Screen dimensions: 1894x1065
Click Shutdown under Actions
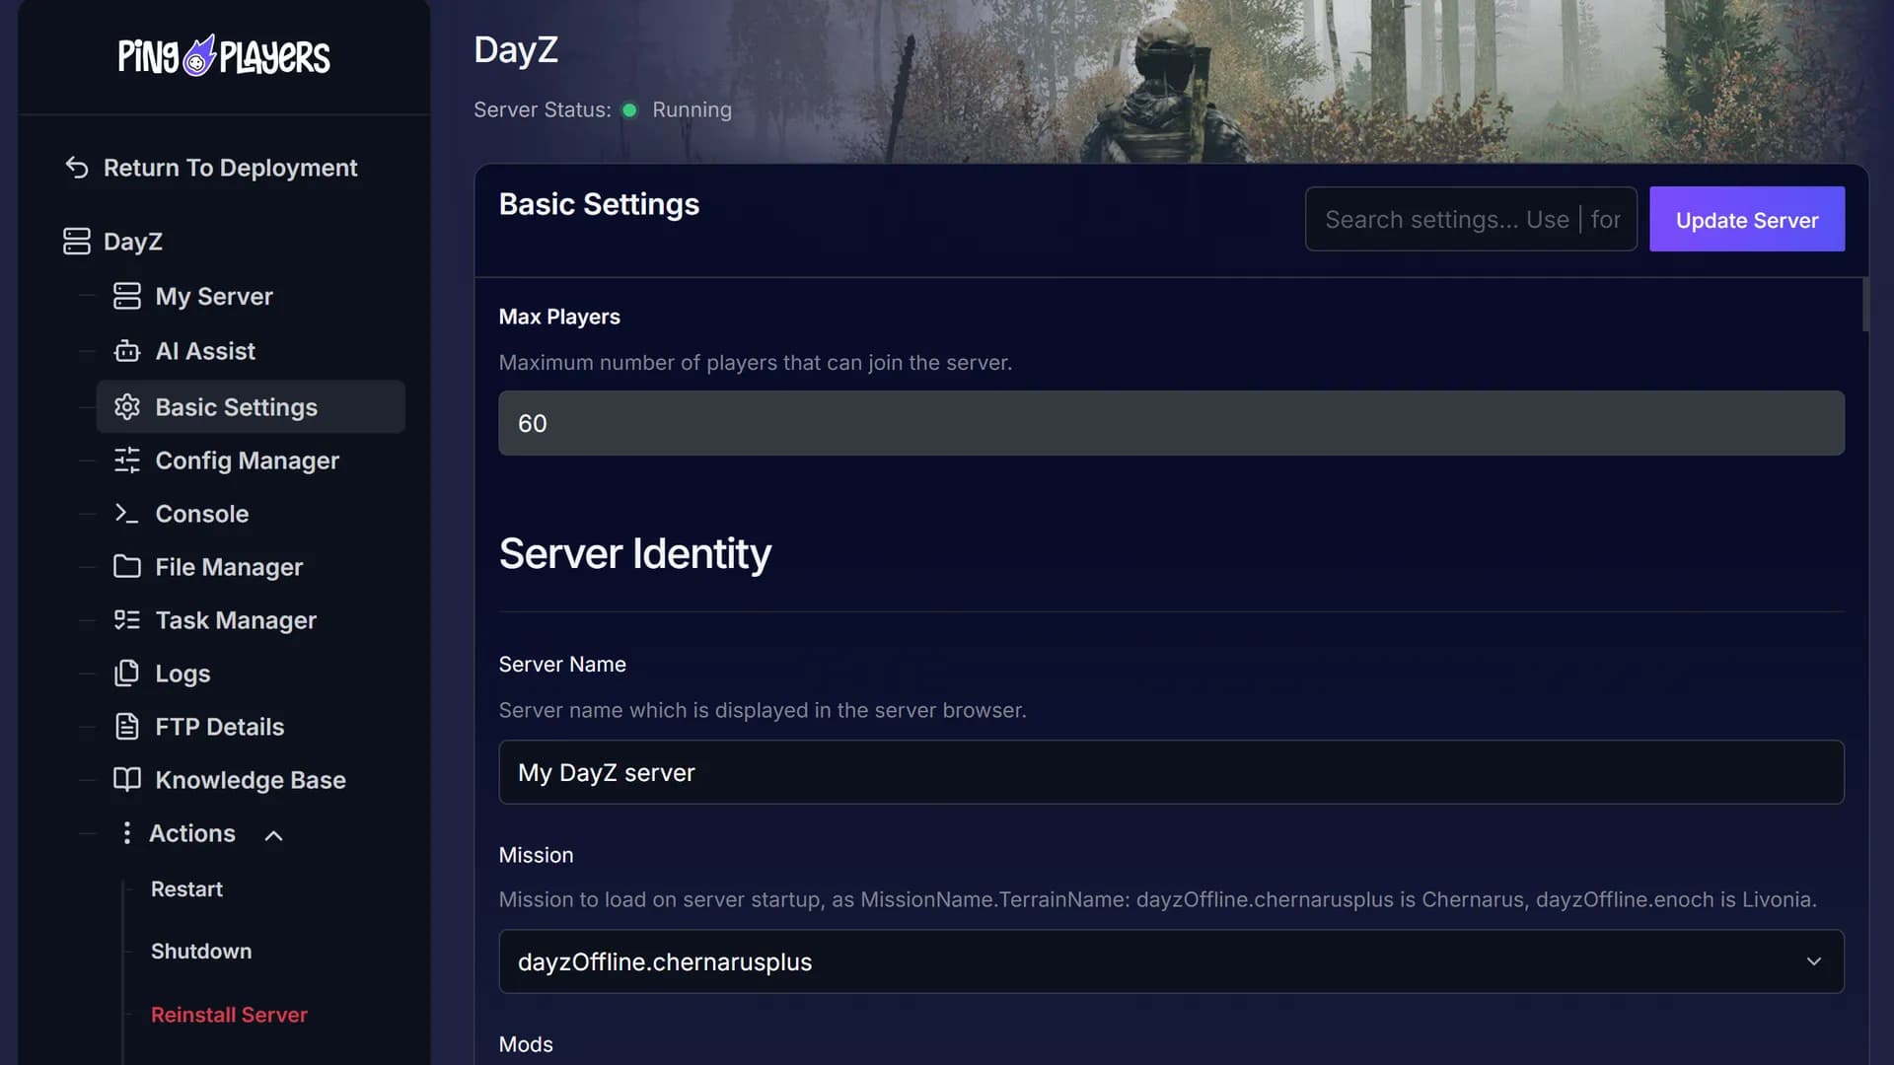(x=201, y=952)
